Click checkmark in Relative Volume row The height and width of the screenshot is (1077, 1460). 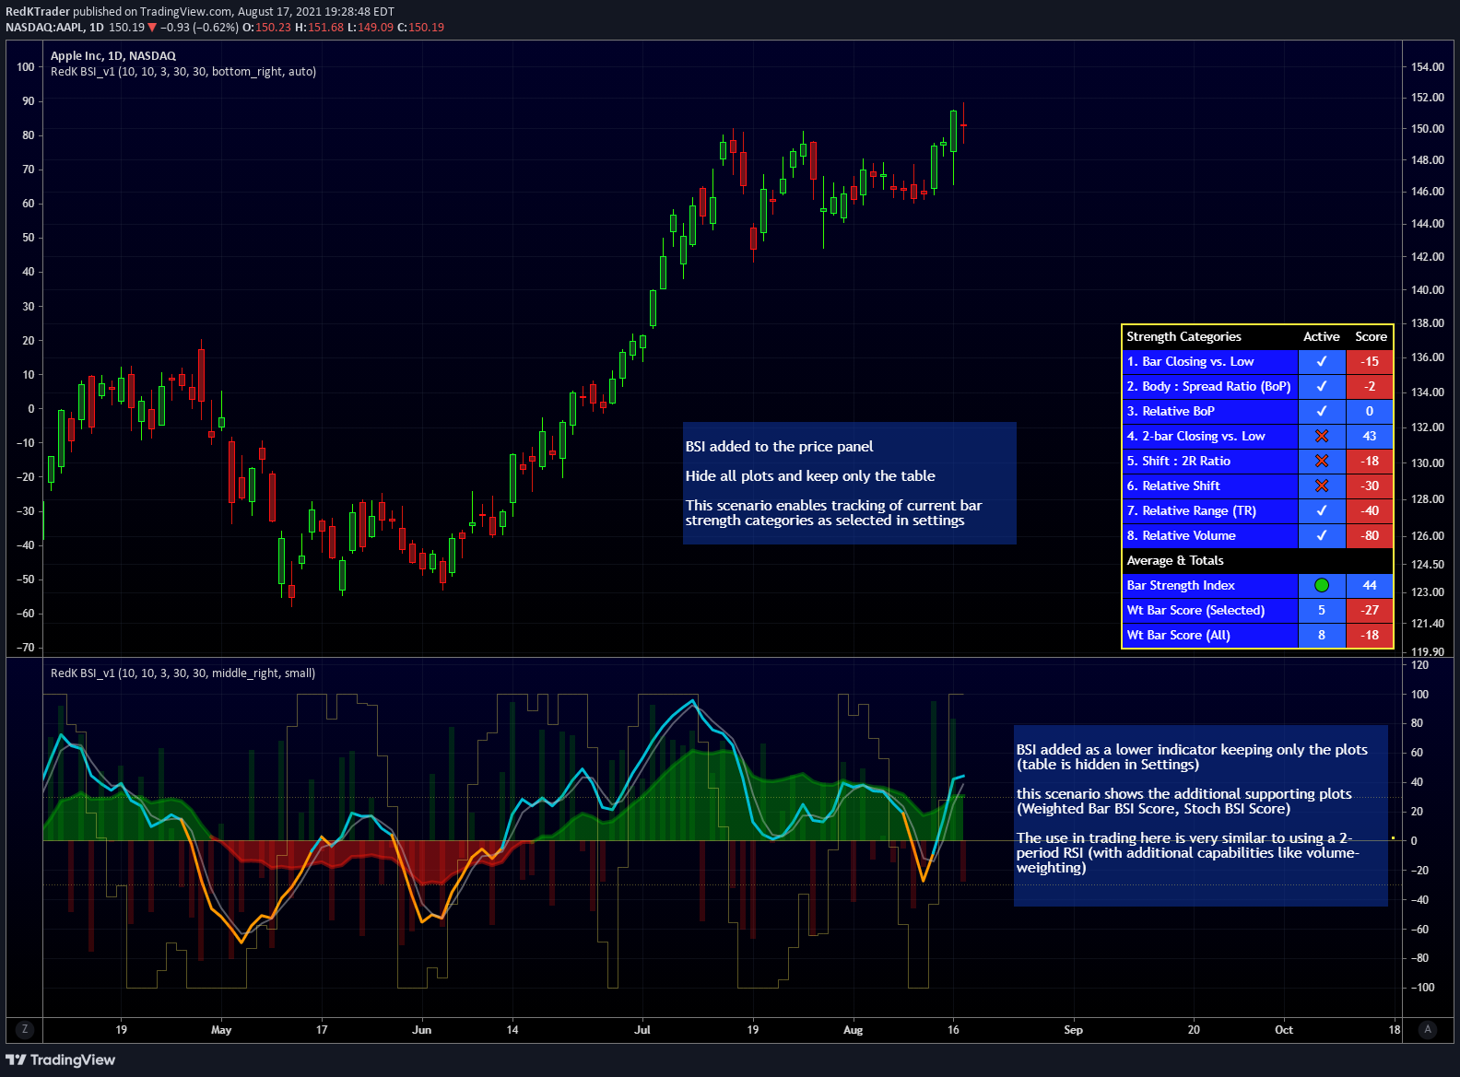point(1322,535)
